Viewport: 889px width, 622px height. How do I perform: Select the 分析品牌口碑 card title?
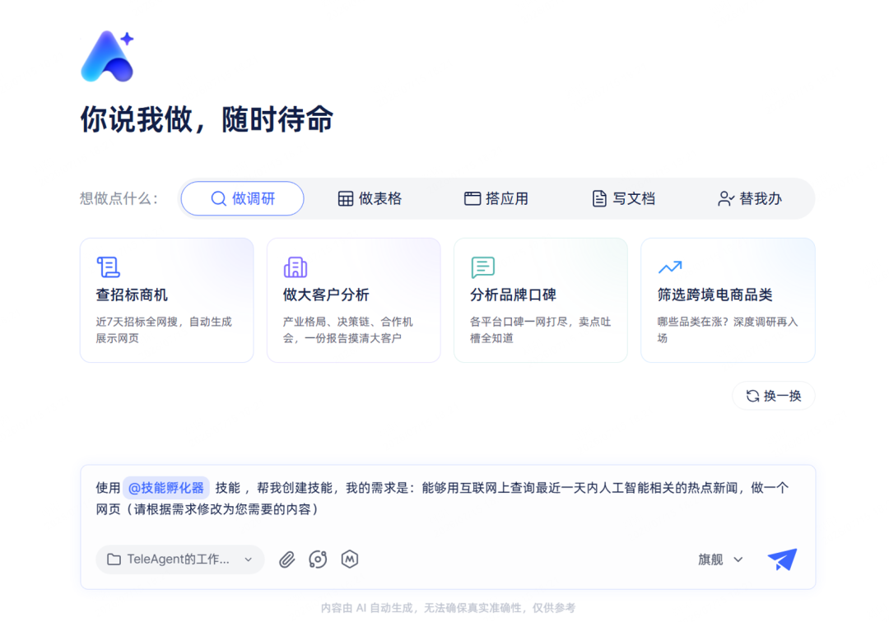[x=513, y=295]
